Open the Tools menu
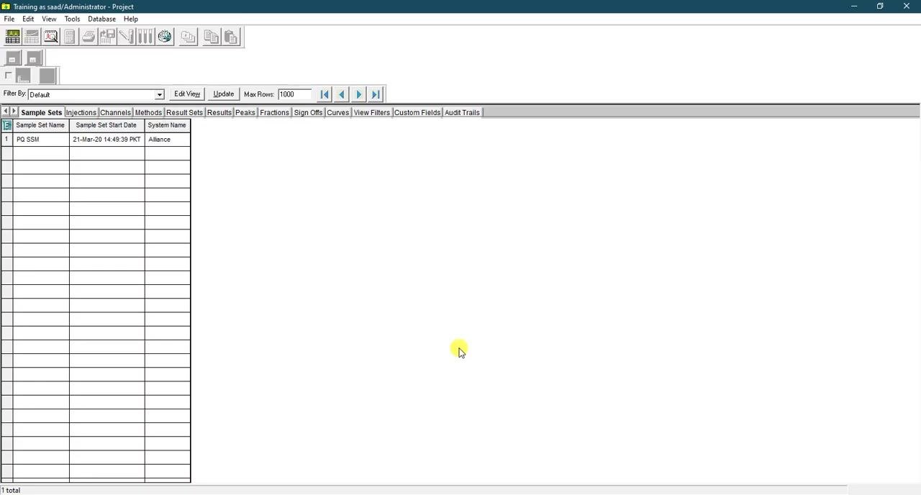The width and height of the screenshot is (921, 495). (72, 19)
